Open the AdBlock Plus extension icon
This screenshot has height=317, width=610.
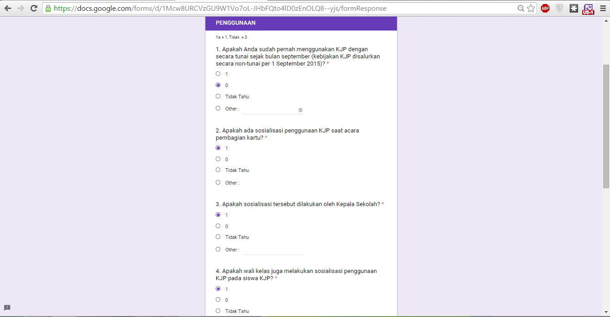545,8
